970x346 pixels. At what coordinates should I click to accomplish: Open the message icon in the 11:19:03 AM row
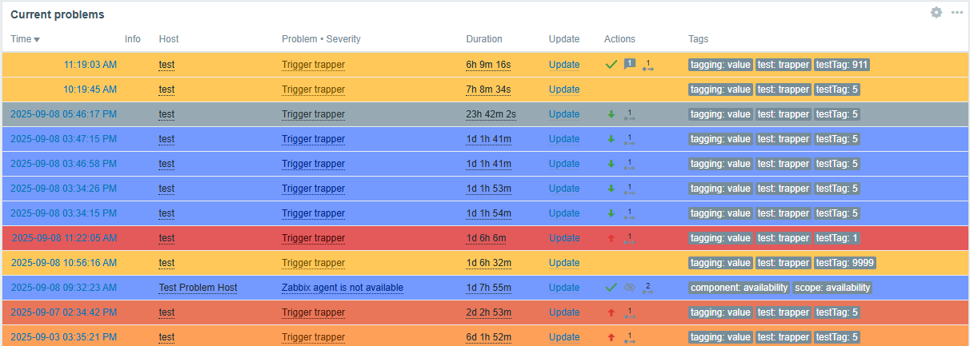pos(630,65)
